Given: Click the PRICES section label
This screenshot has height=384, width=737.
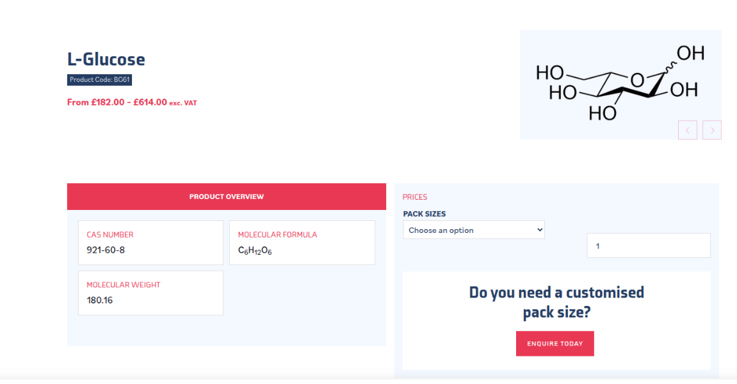Looking at the screenshot, I should (415, 197).
